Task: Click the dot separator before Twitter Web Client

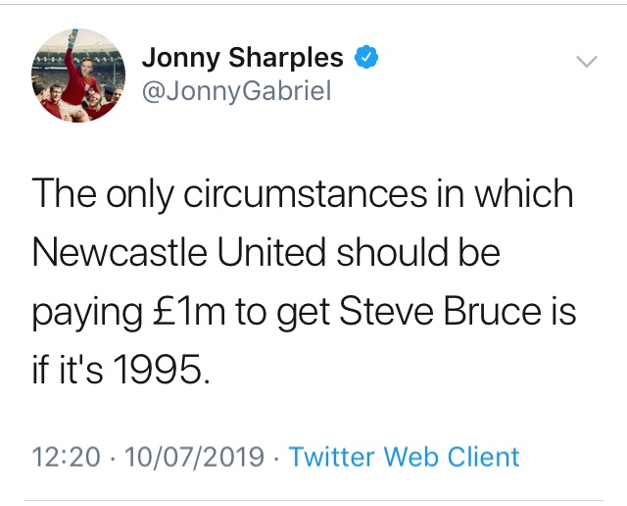Action: coord(276,458)
